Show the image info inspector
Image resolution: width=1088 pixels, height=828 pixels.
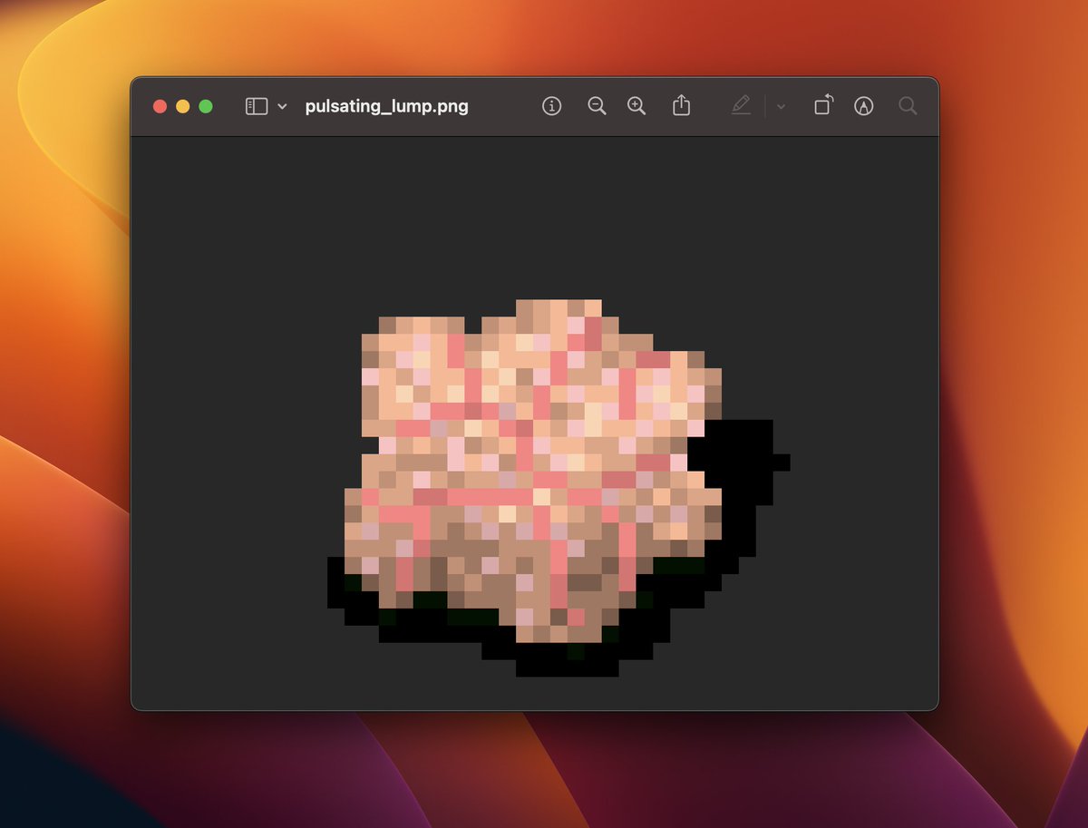point(551,106)
